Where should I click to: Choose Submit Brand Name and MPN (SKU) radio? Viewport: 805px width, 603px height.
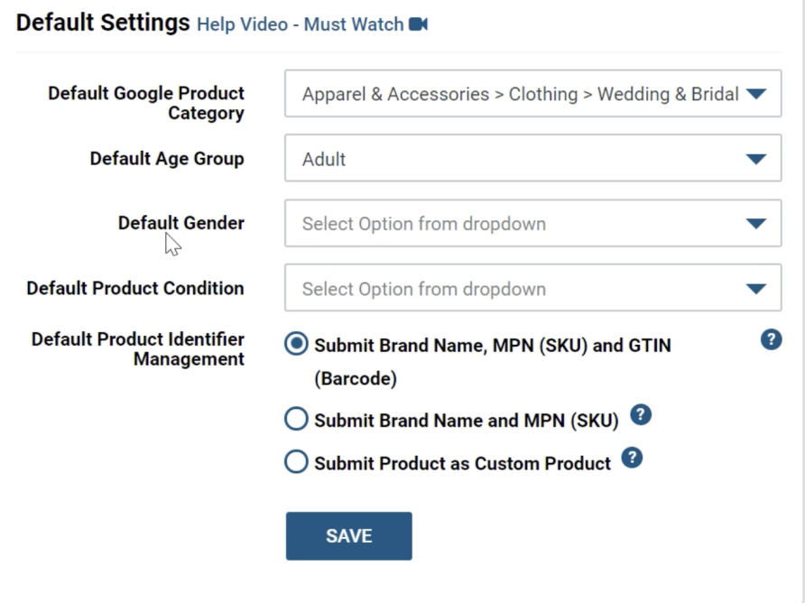(296, 419)
